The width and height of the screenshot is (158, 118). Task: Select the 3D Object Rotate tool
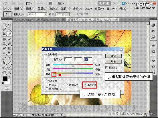(x=4, y=68)
